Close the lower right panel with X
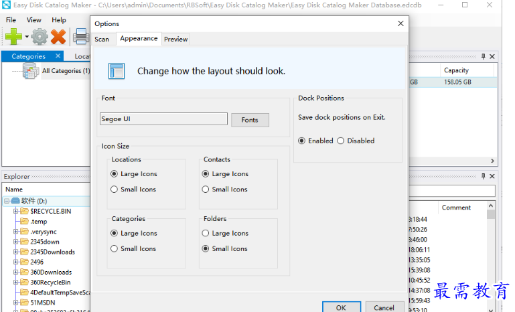Image resolution: width=515 pixels, height=312 pixels. (x=492, y=176)
